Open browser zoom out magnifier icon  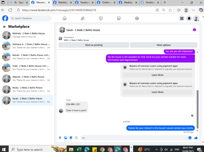164,10
